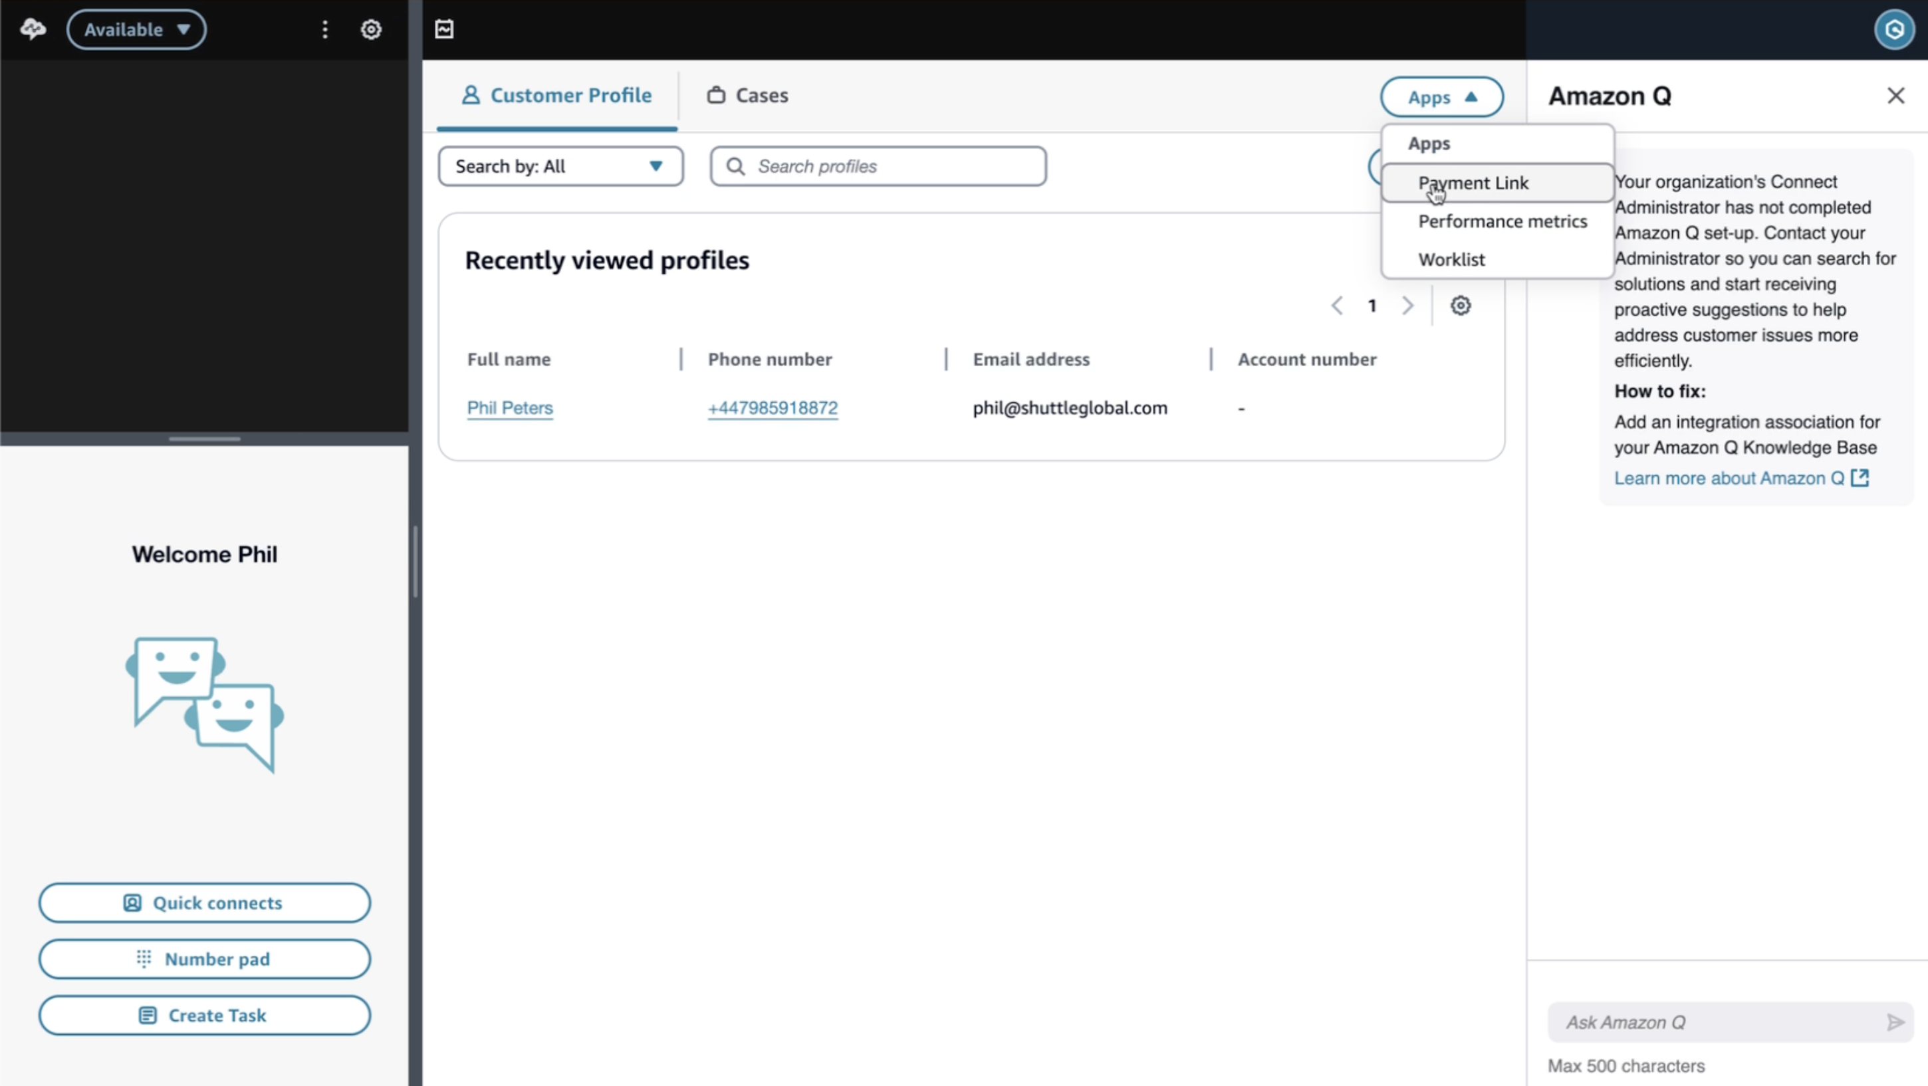
Task: Click the cloud logo icon in the top-left
Action: pyautogui.click(x=33, y=29)
